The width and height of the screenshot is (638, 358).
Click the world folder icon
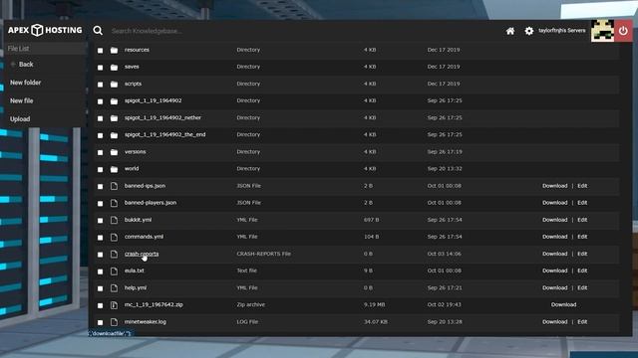click(114, 169)
